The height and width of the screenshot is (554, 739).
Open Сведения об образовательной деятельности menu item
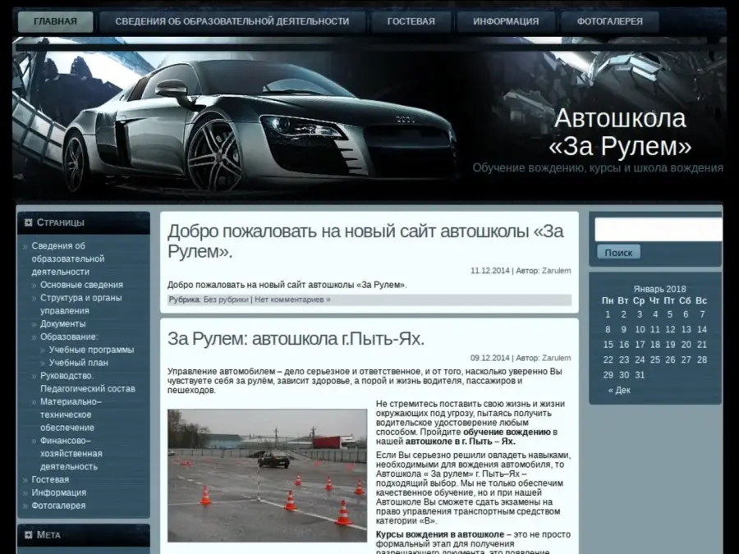(232, 21)
